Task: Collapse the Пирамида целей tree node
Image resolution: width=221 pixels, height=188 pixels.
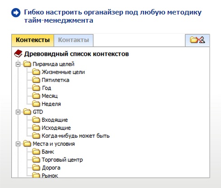Action: [18, 64]
